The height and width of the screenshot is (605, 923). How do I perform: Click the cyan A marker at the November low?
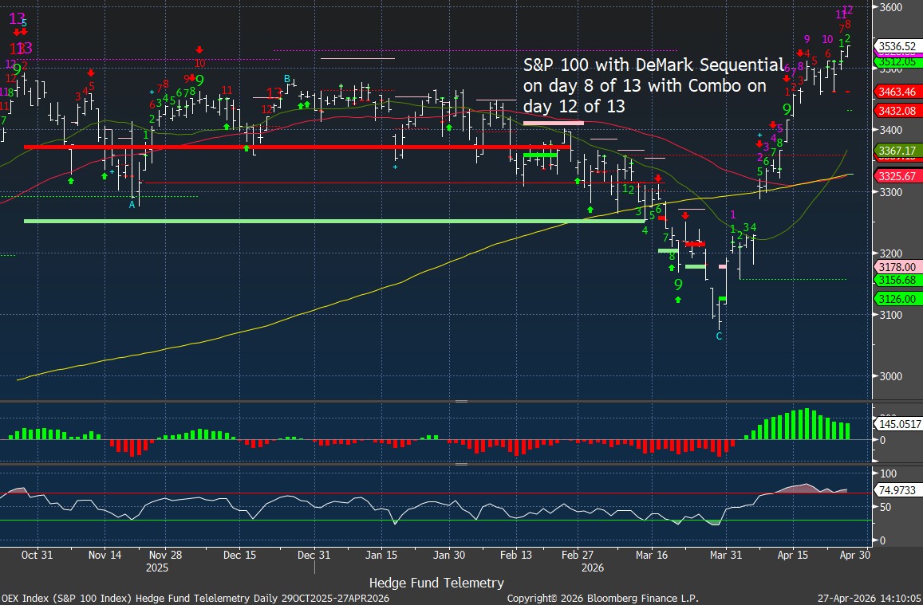(x=132, y=205)
